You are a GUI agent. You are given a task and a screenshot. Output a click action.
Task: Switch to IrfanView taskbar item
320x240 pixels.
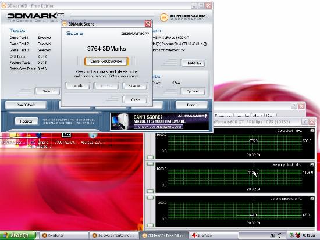coord(214,235)
